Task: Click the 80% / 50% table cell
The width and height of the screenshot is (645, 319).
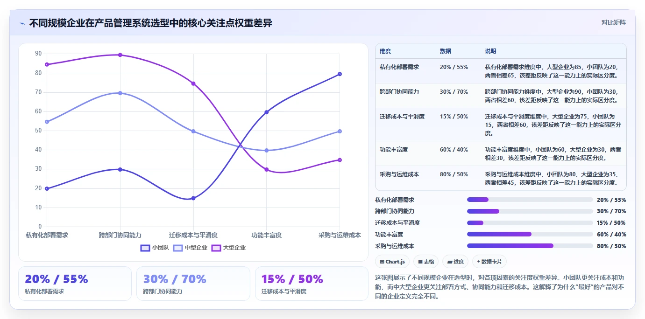Action: click(x=454, y=174)
